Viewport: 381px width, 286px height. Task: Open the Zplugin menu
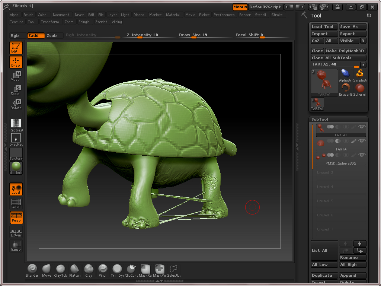pyautogui.click(x=84, y=22)
